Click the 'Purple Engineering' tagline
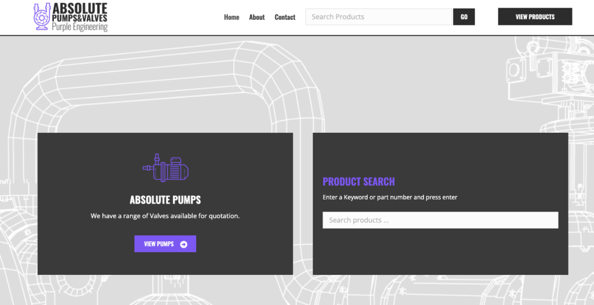The height and width of the screenshot is (305, 594). pos(79,27)
